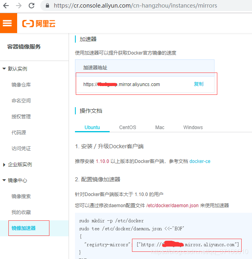252x259 pixels.
Task: Open 代码源 in the sidebar
Action: 19,132
